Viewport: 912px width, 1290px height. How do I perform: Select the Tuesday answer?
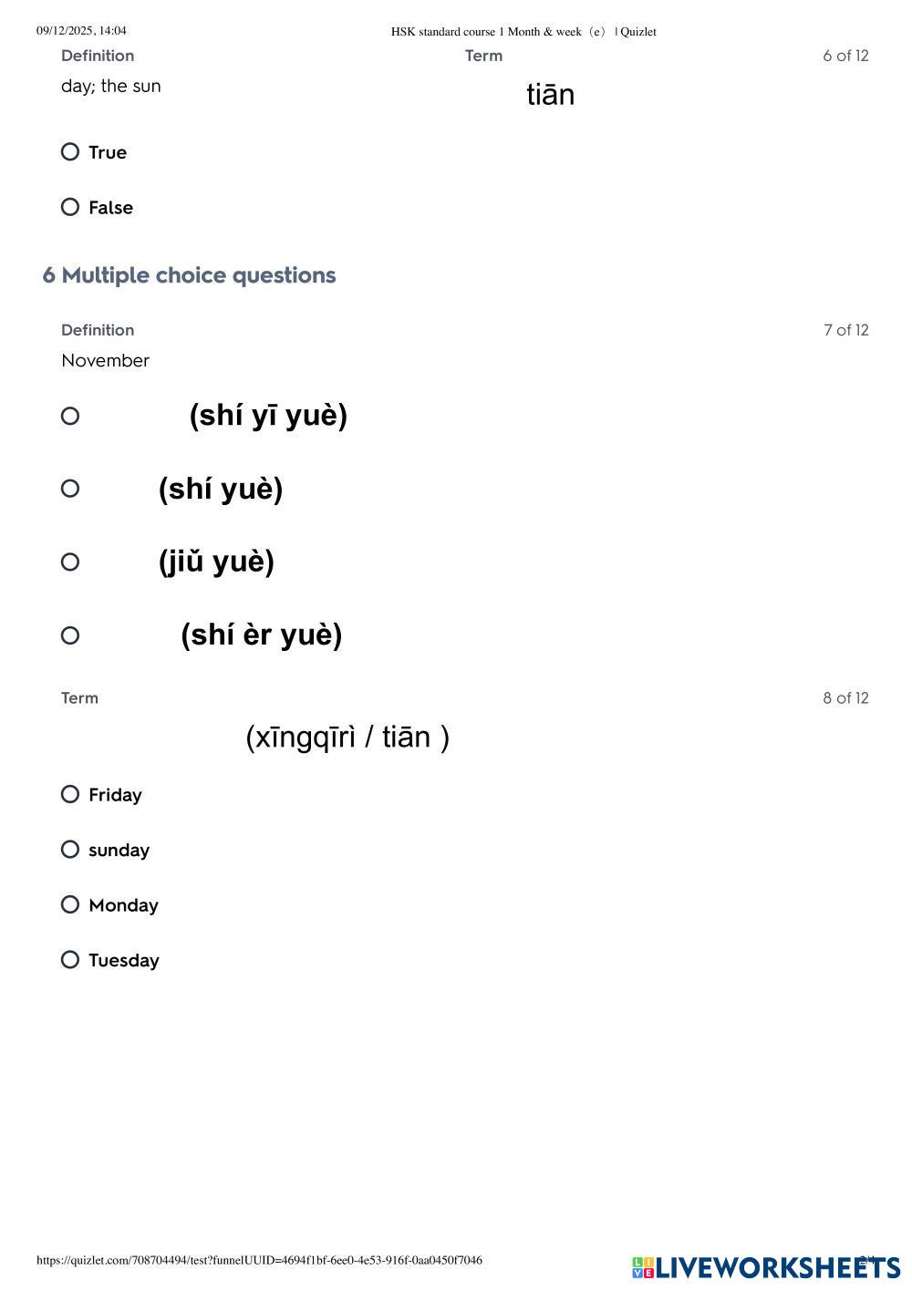(70, 959)
